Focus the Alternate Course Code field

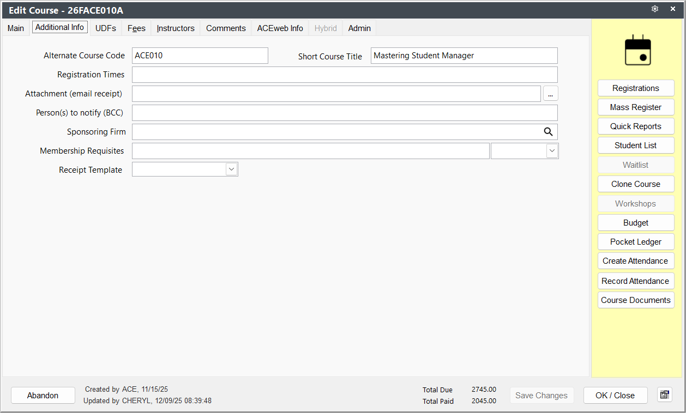click(200, 56)
